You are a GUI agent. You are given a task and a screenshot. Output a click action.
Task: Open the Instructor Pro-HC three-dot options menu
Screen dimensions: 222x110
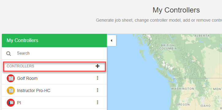click(97, 90)
